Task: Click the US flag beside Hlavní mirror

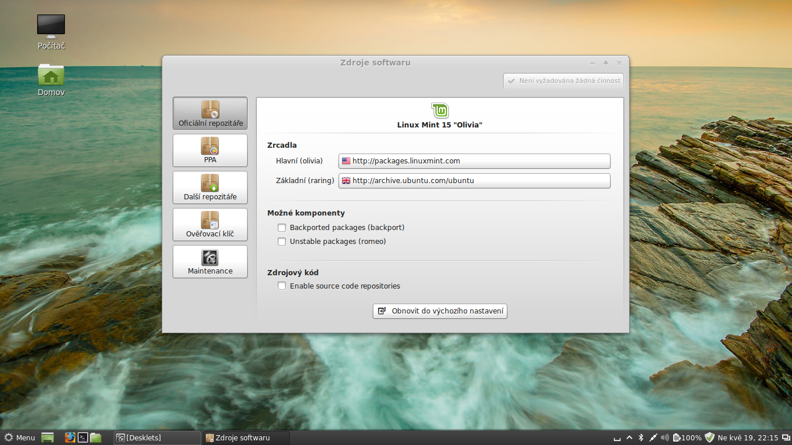Action: pos(346,161)
